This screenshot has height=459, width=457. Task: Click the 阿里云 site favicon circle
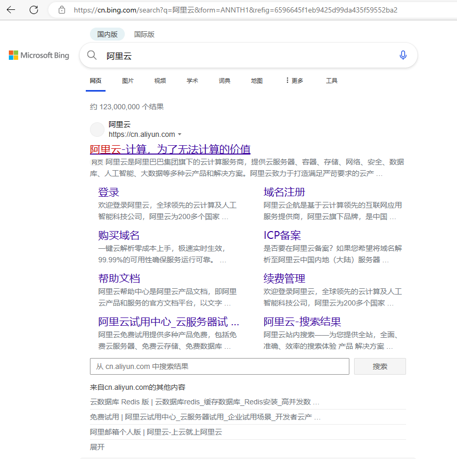click(x=97, y=130)
